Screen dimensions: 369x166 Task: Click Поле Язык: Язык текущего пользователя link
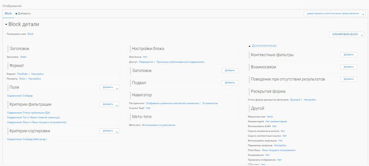point(279,150)
